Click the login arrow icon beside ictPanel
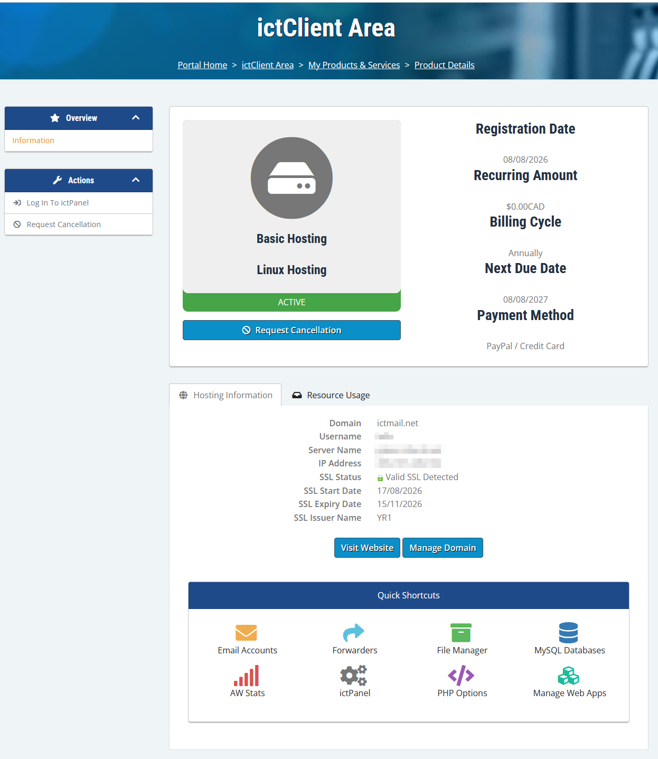Screen dimensions: 658x759 17,203
